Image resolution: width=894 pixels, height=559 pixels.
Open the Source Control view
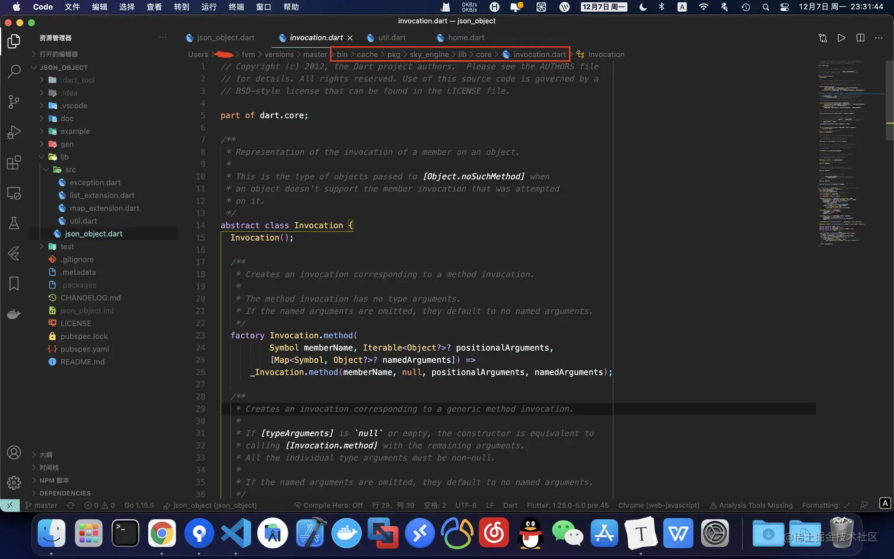(14, 102)
